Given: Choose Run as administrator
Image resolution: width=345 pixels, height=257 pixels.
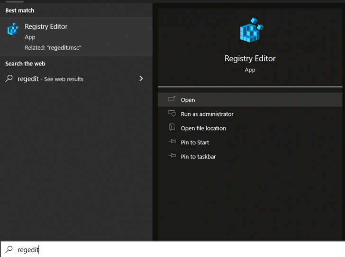Looking at the screenshot, I should 250,114.
